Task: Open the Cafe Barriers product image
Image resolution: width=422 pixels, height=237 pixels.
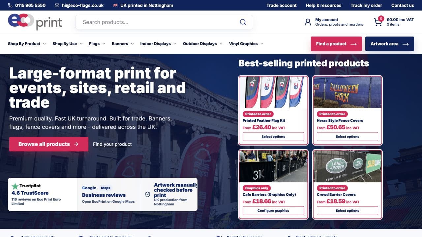Action: coord(273,166)
